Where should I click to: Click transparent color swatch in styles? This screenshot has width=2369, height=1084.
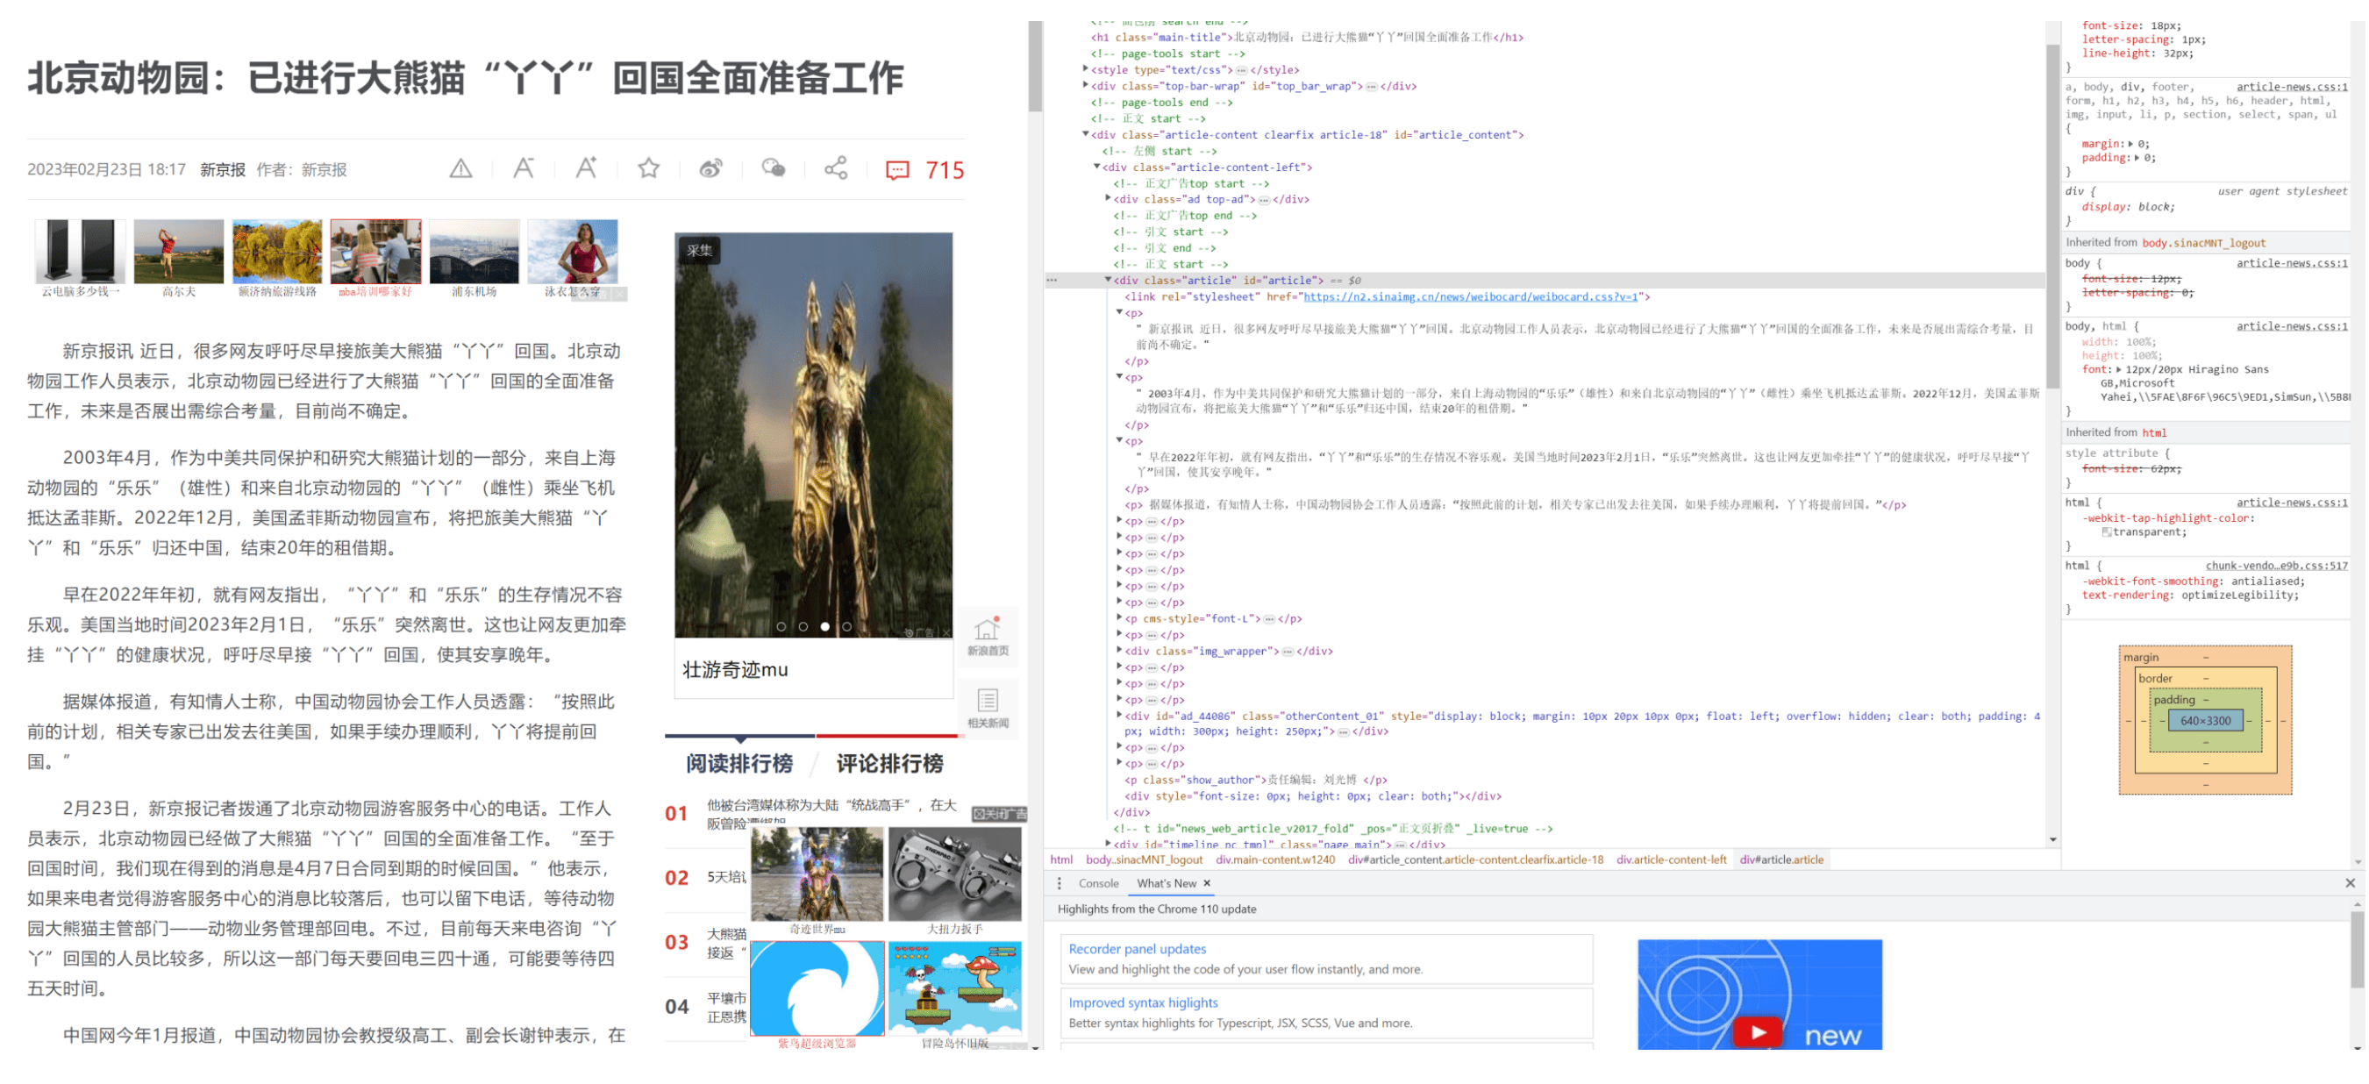pyautogui.click(x=2106, y=532)
